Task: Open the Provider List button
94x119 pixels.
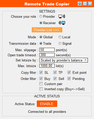Action: [x=47, y=30]
